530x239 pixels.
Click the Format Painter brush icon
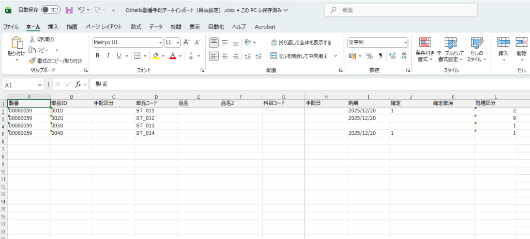coord(32,61)
